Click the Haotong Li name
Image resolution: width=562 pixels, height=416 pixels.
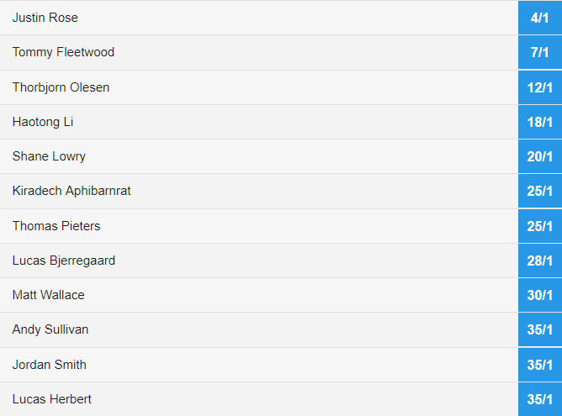(43, 122)
